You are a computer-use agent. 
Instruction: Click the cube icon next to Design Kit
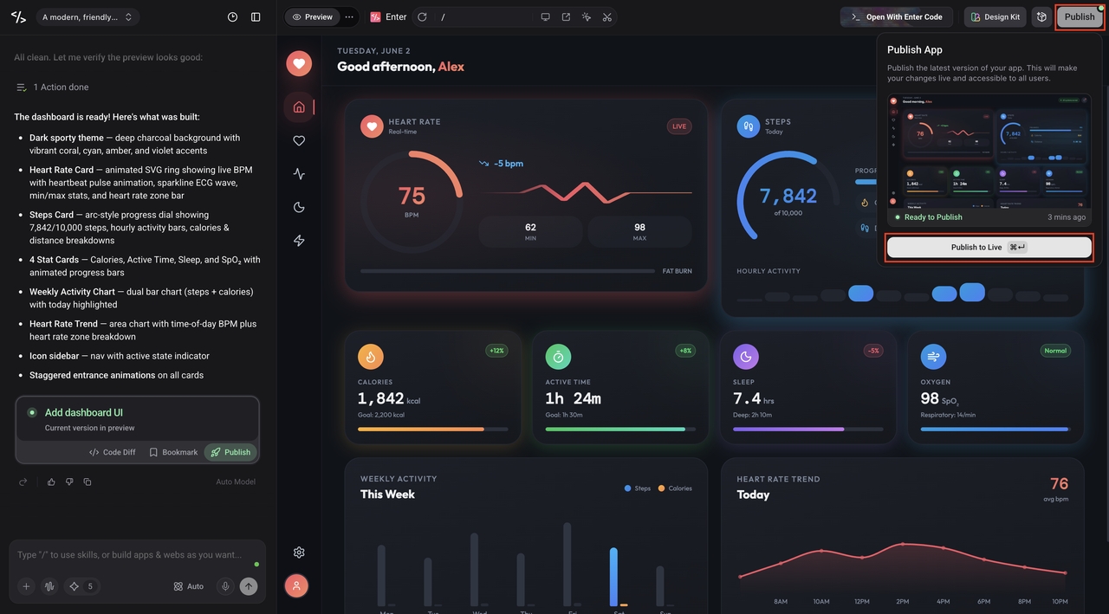[x=1041, y=16]
